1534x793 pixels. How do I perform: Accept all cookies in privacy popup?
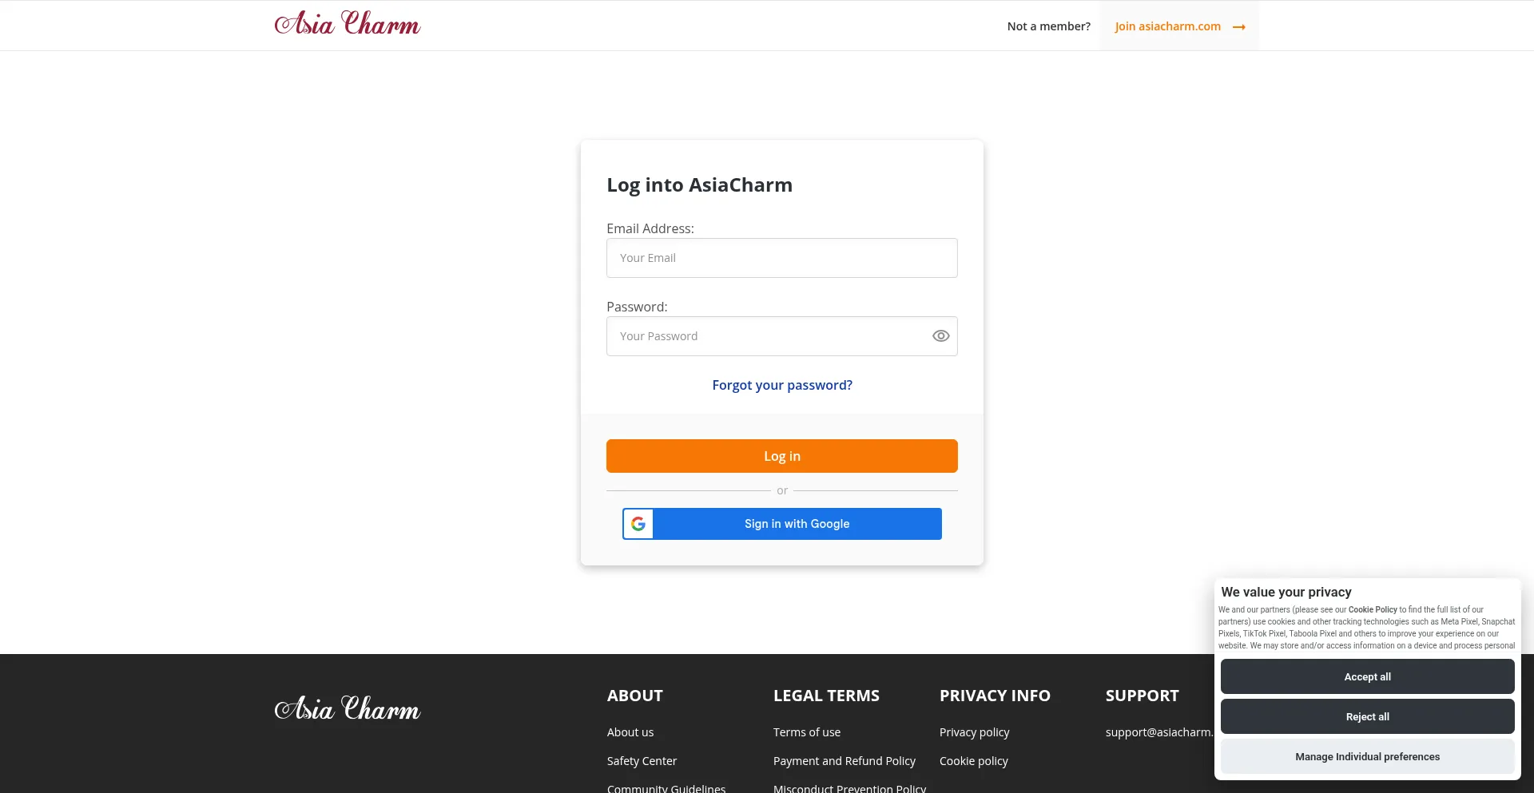tap(1368, 676)
